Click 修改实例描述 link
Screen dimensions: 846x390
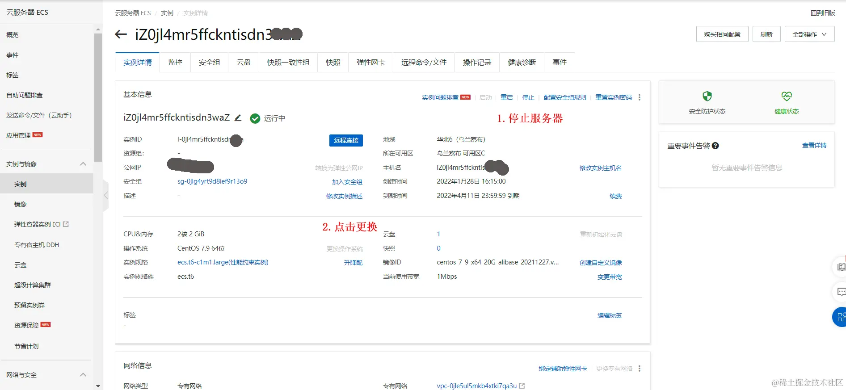click(344, 196)
